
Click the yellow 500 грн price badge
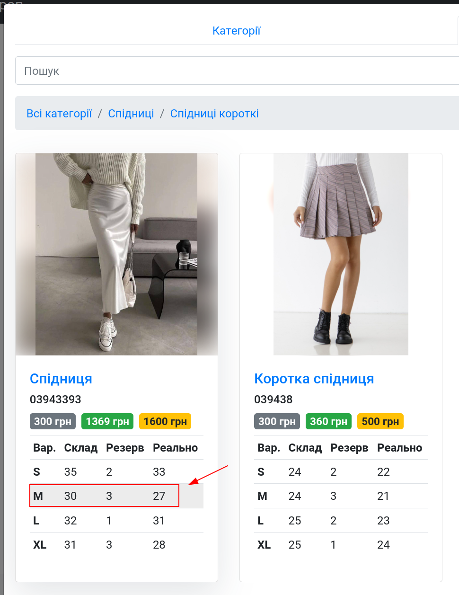(x=380, y=421)
